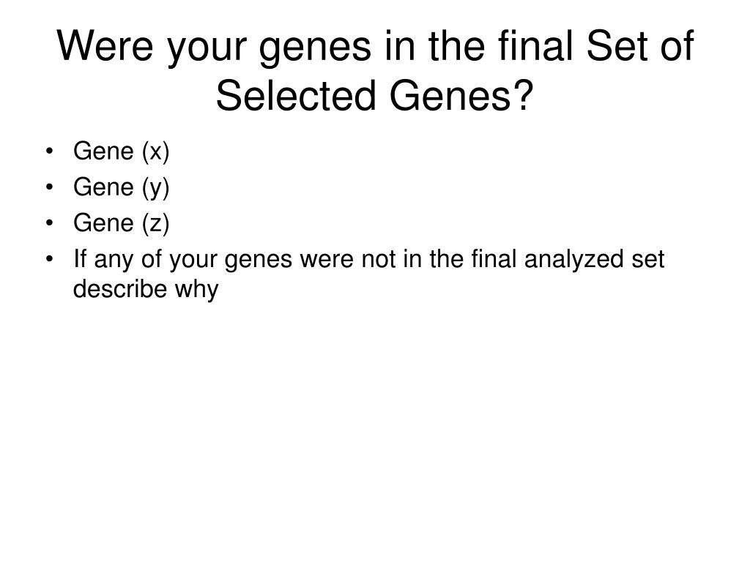
Task: Click the '(z)' parenthetical in third bullet
Action: click(x=155, y=224)
